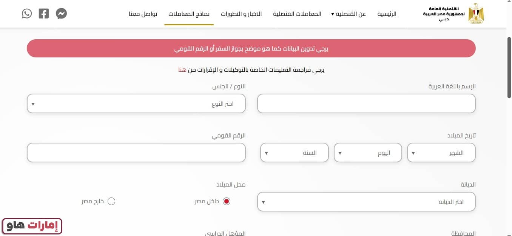The width and height of the screenshot is (512, 236).
Task: Expand the عن القنصلية navigation dropdown
Action: point(348,14)
